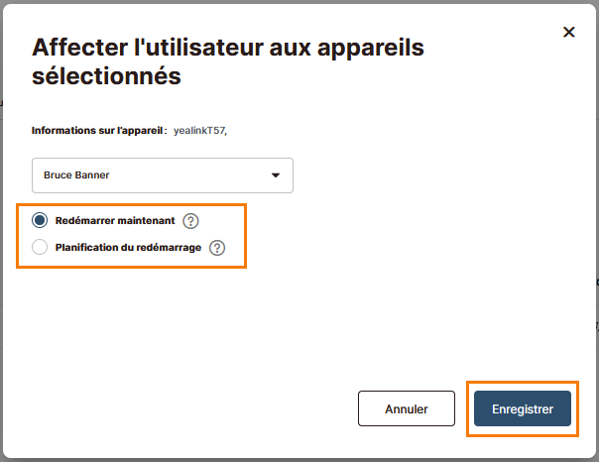Image resolution: width=599 pixels, height=462 pixels.
Task: Click the caret arrow in the user selector
Action: click(x=276, y=175)
